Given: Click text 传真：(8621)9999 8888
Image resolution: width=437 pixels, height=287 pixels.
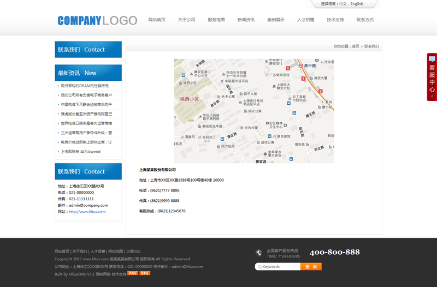Looking at the screenshot, I should 160,201.
